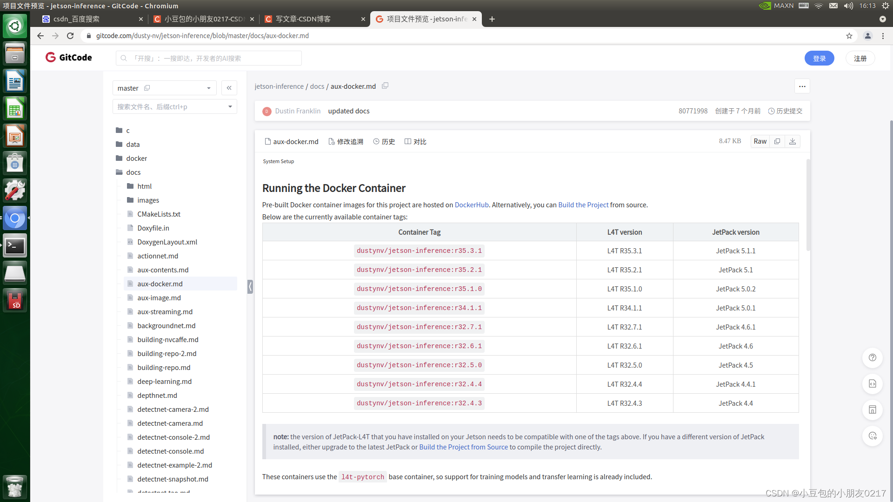Image resolution: width=893 pixels, height=502 pixels.
Task: Expand the images subfolder
Action: tap(148, 200)
